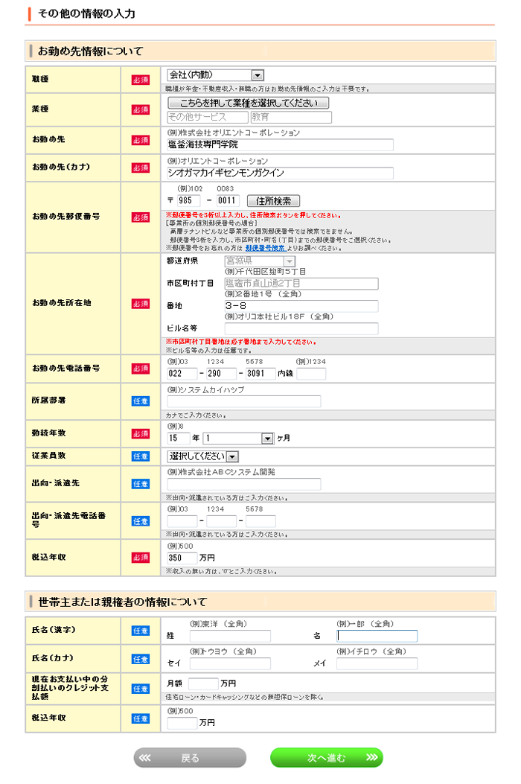Click the お勤め先情報について section heading
This screenshot has width=521, height=784.
tap(91, 51)
